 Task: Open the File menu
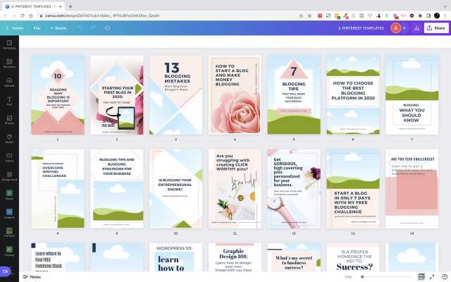pyautogui.click(x=37, y=28)
